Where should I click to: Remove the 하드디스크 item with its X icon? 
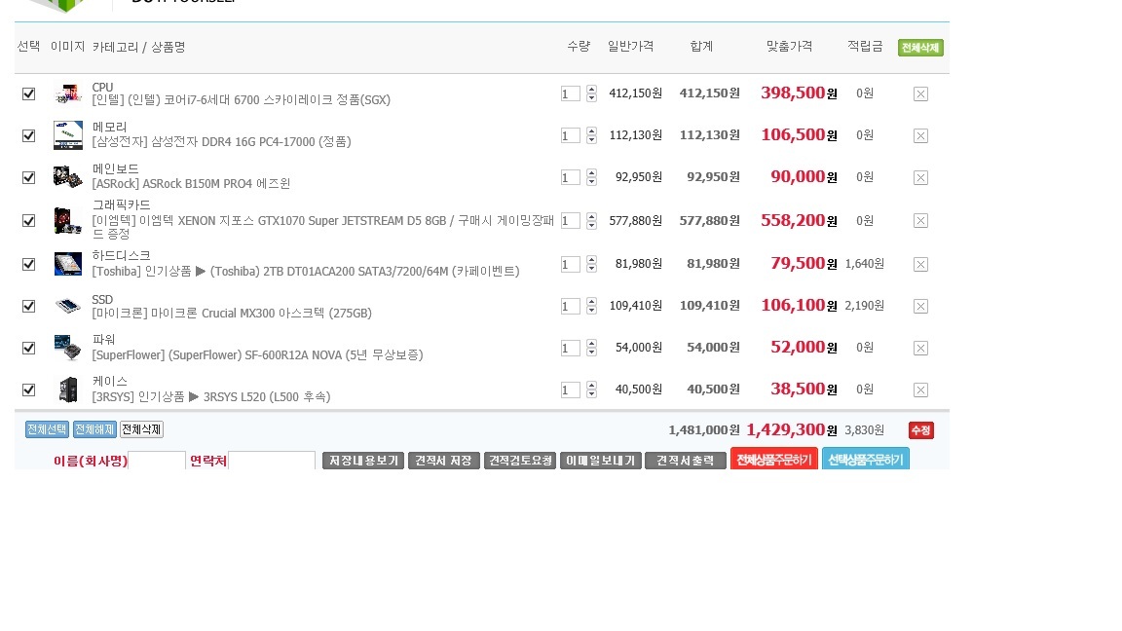point(920,265)
